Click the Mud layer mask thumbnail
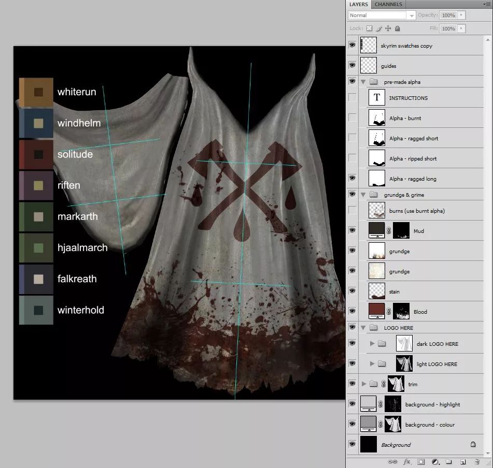 tap(401, 230)
